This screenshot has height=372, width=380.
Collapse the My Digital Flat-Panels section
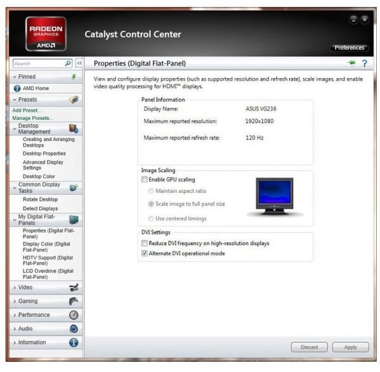[x=15, y=220]
